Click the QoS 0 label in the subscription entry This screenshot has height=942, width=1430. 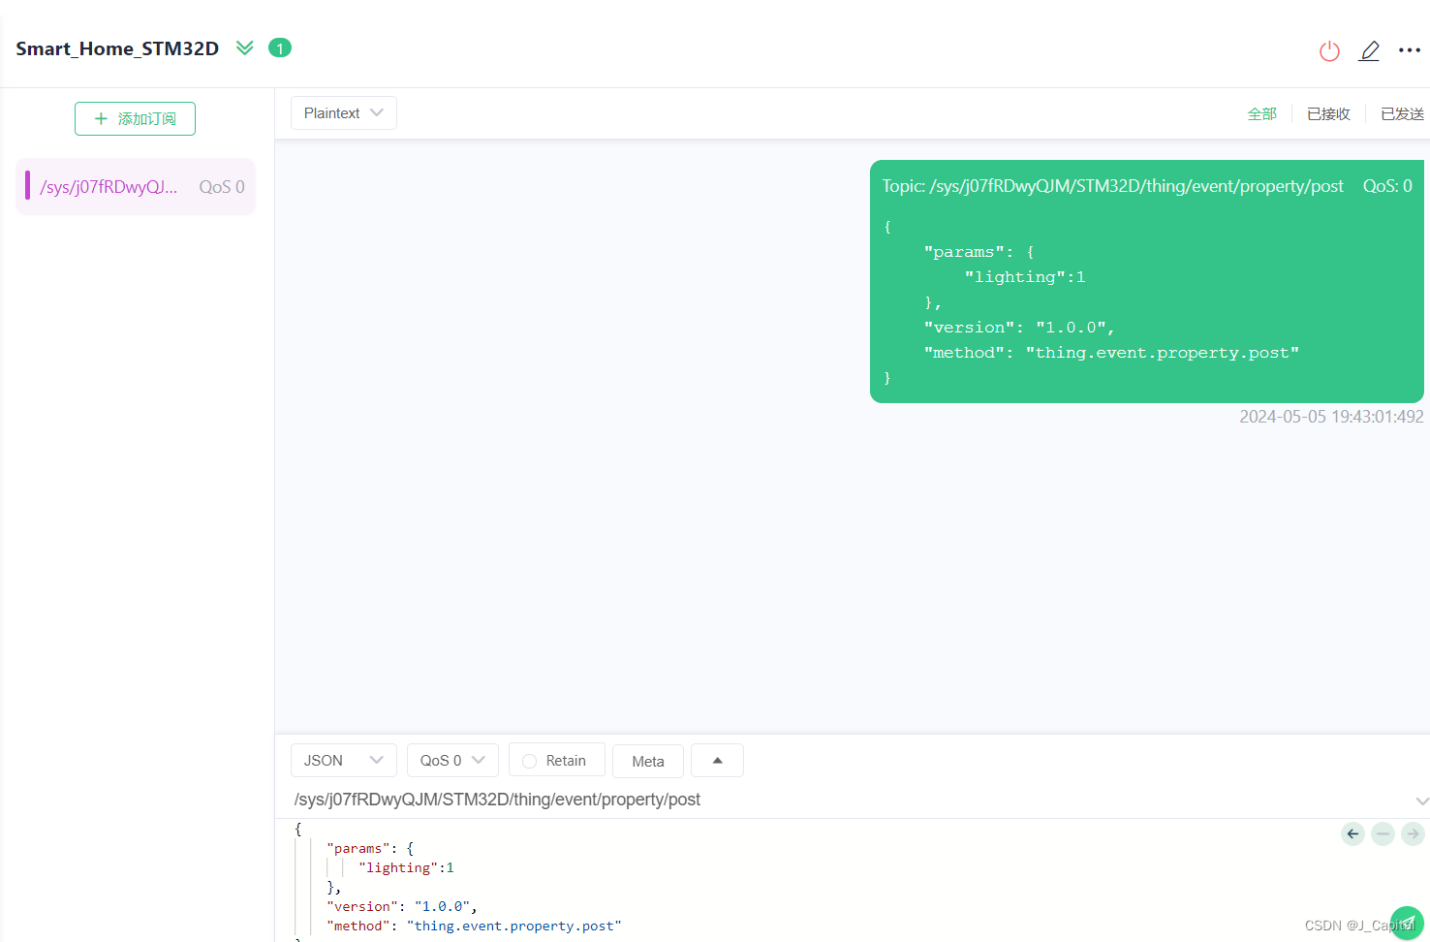point(222,187)
